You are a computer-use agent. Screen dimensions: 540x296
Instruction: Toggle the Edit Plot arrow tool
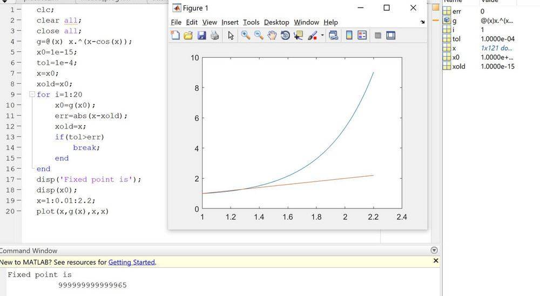(231, 36)
